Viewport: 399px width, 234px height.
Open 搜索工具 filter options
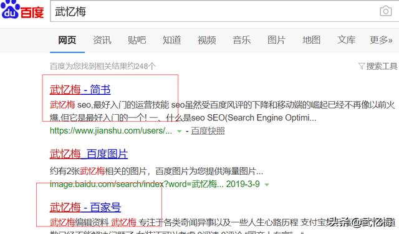pyautogui.click(x=382, y=67)
